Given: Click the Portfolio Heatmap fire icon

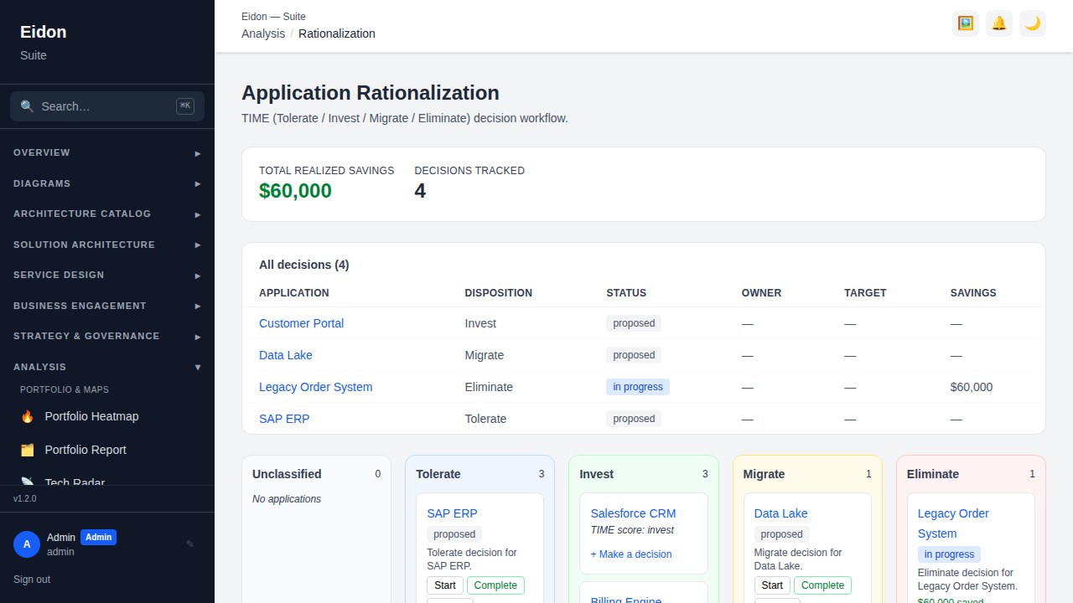Looking at the screenshot, I should point(28,416).
